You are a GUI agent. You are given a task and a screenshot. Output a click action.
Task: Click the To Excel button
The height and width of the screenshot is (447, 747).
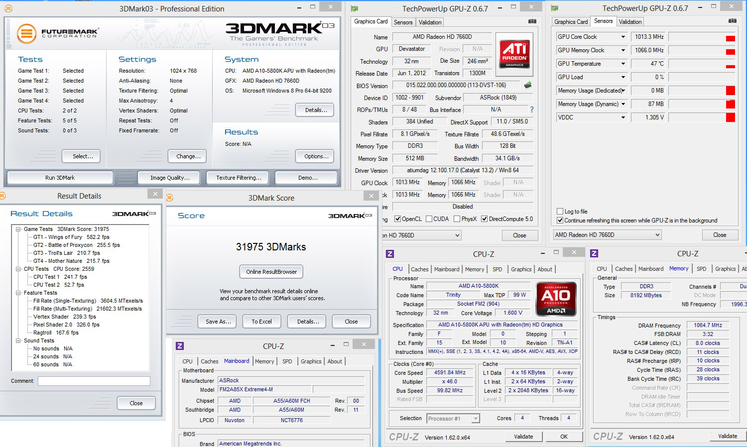pos(261,322)
